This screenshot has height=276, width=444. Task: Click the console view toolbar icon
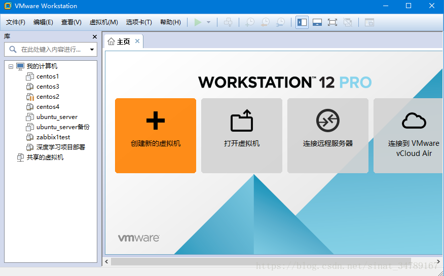[369, 22]
